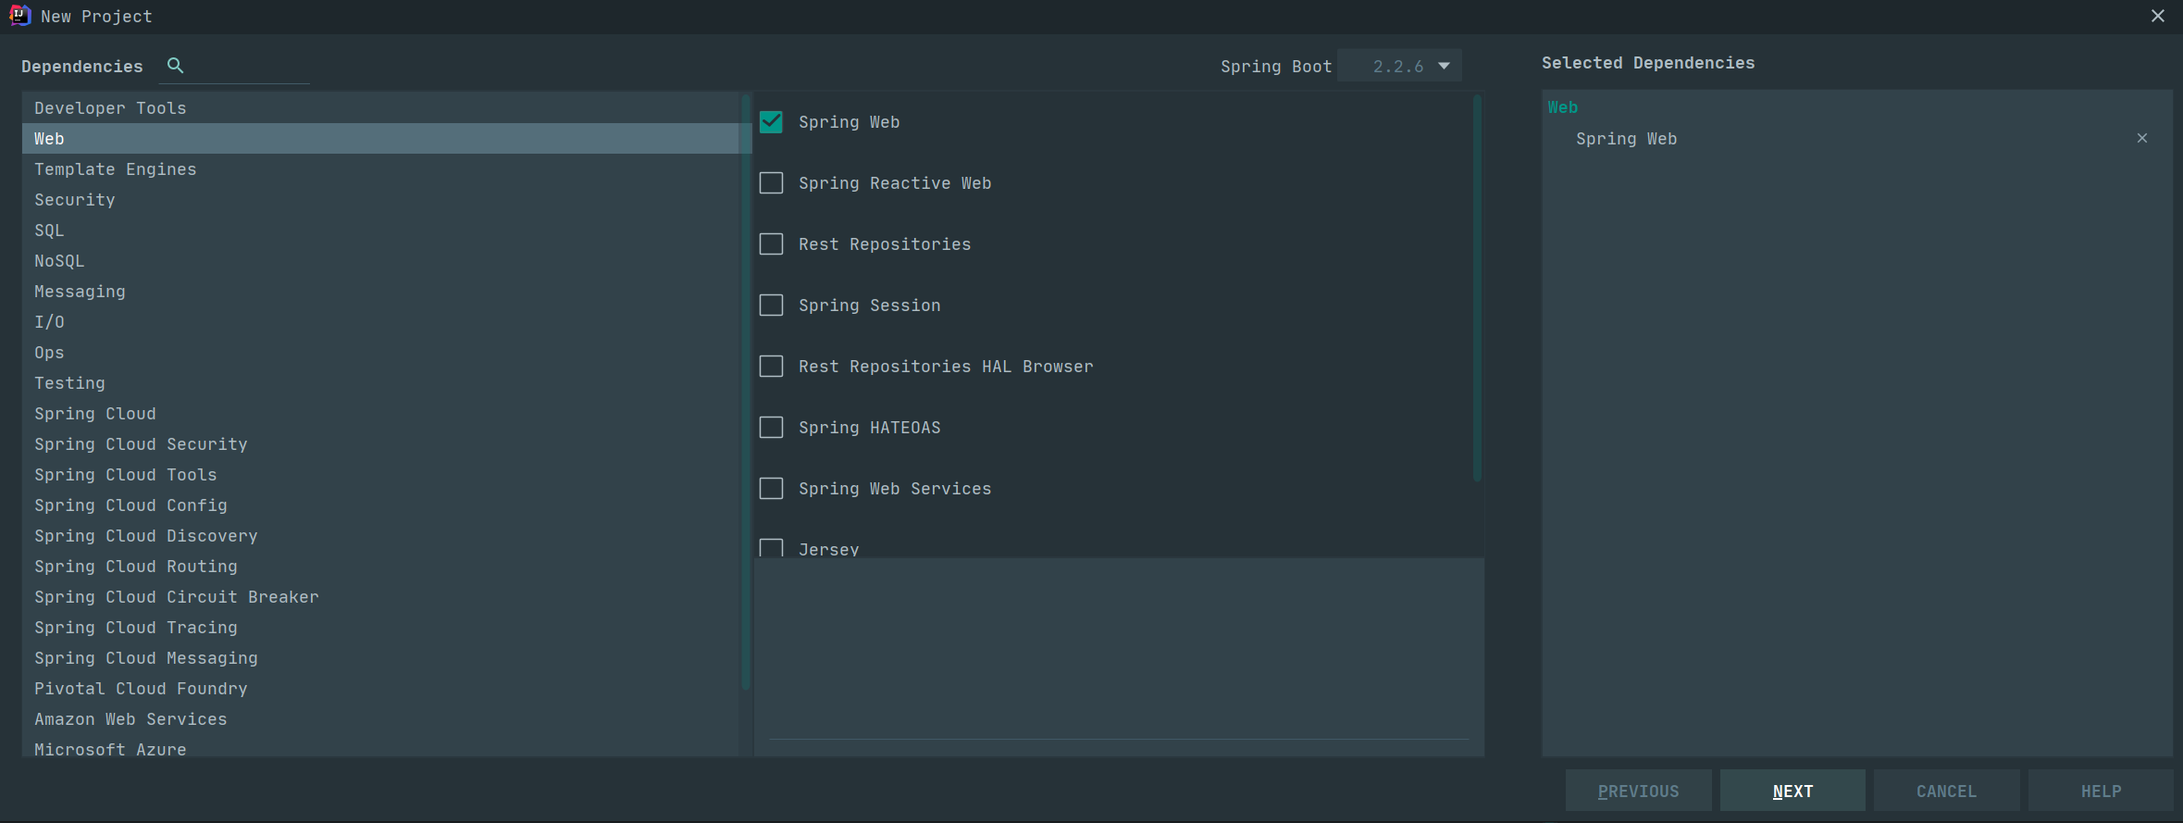Click the category list scrollbar
The image size is (2183, 823).
[746, 392]
